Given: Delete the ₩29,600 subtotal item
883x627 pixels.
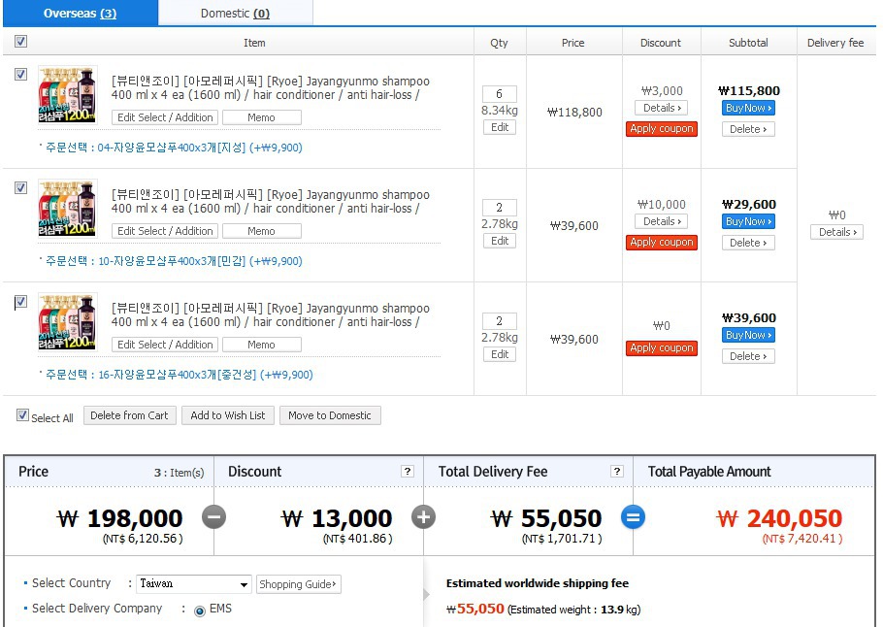Looking at the screenshot, I should [x=748, y=243].
